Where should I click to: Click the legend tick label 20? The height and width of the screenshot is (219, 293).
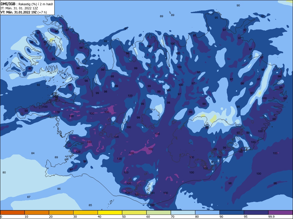click(51, 217)
